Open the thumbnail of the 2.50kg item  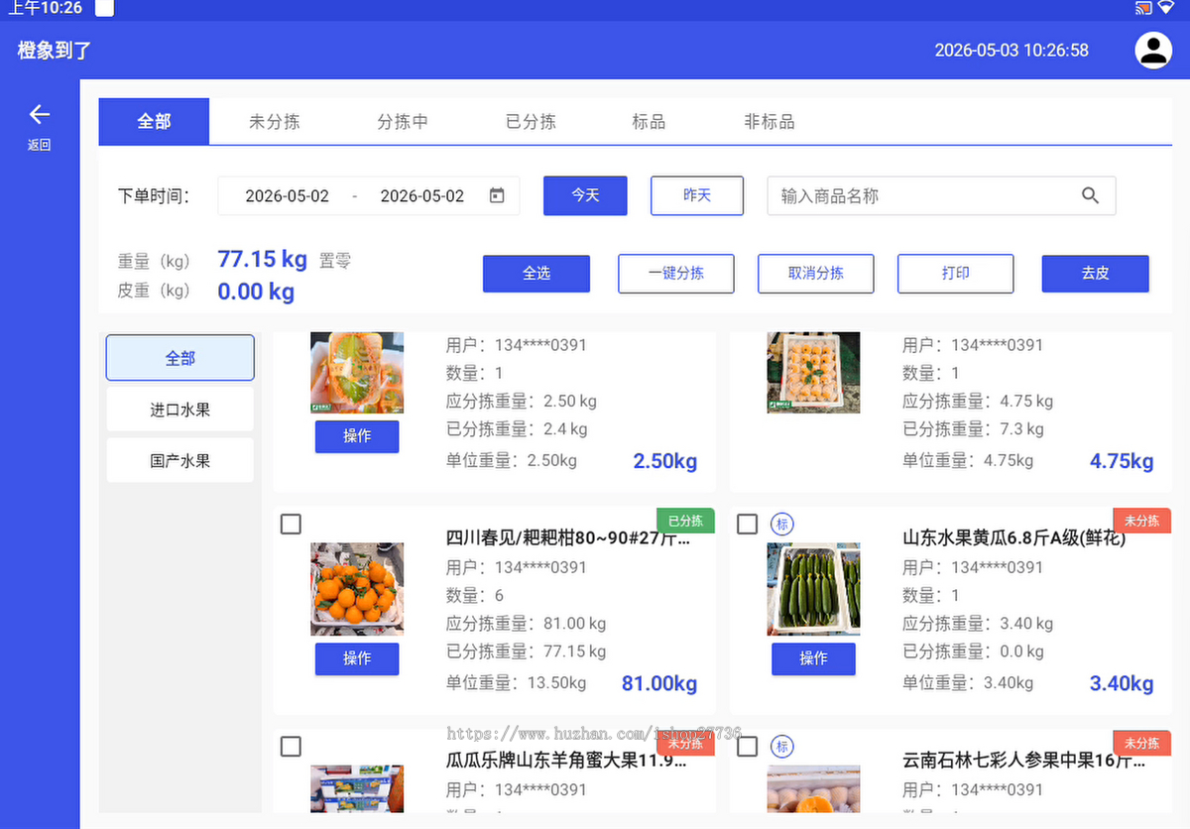coord(357,373)
